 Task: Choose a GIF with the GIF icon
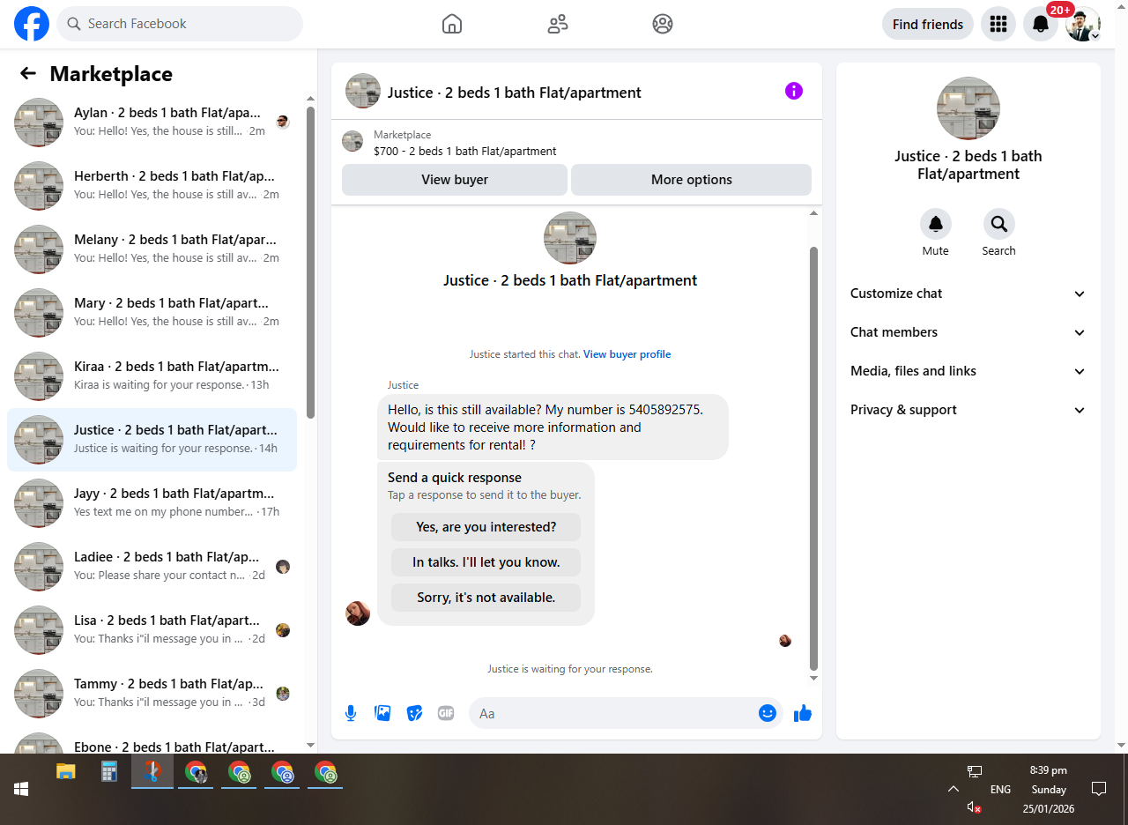446,713
